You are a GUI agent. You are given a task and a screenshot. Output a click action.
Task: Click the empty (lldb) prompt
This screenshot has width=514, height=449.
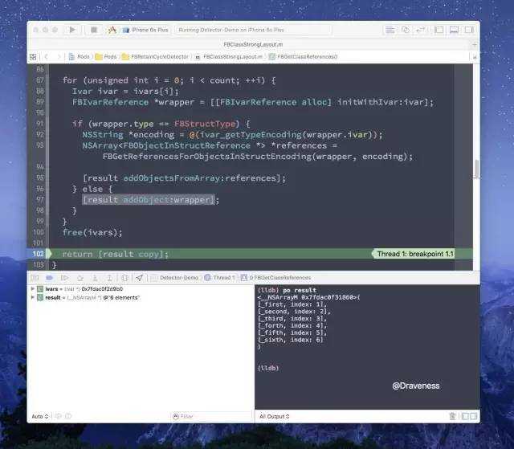tap(268, 368)
